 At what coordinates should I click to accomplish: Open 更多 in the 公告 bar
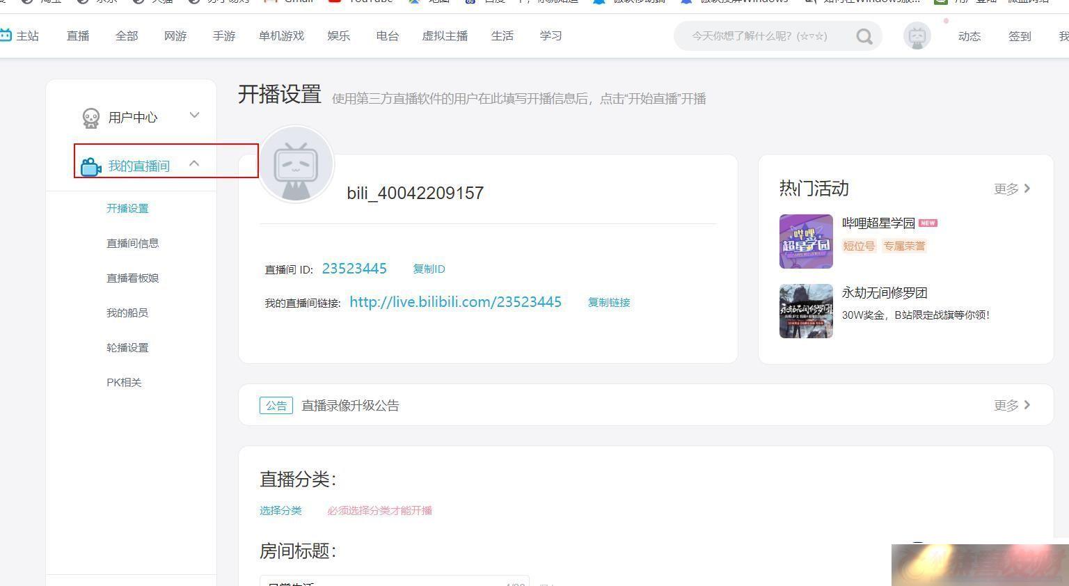tap(1012, 405)
